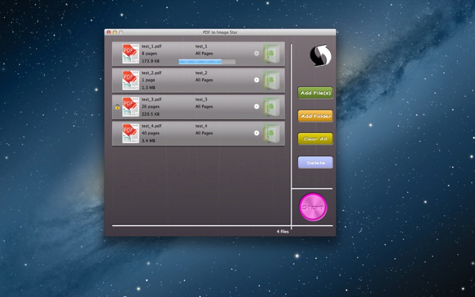The height and width of the screenshot is (297, 475).
Task: Click the test_3 output name field
Action: click(x=201, y=99)
